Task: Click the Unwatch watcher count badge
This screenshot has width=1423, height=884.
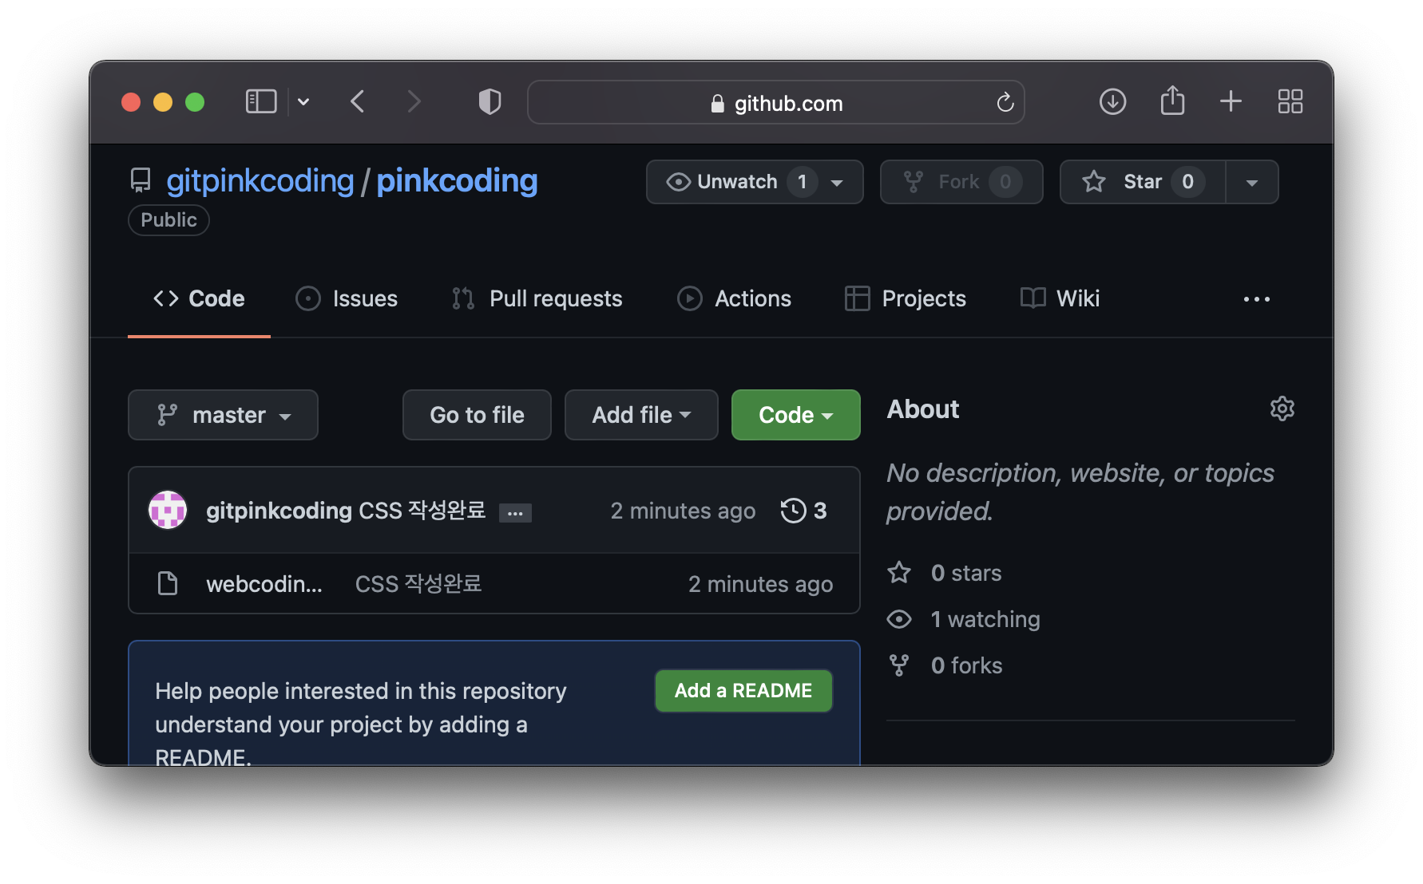Action: pyautogui.click(x=802, y=182)
